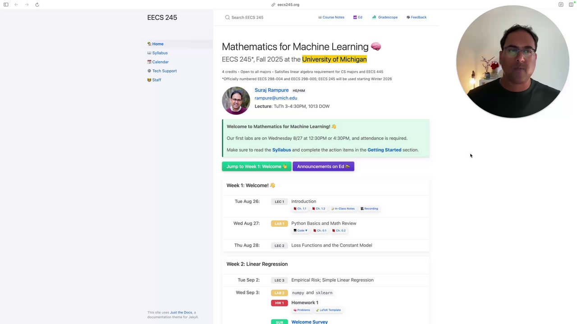Click the instructor's profile photo
Viewport: 577px width, 324px height.
[236, 100]
